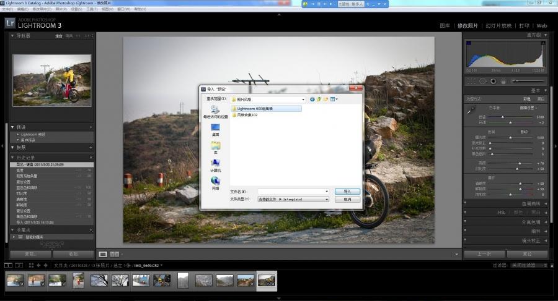Go to next photo arrow in filmstrip bar
The image size is (558, 301).
45,265
